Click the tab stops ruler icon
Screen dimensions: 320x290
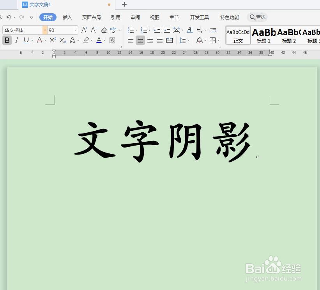tap(213, 30)
